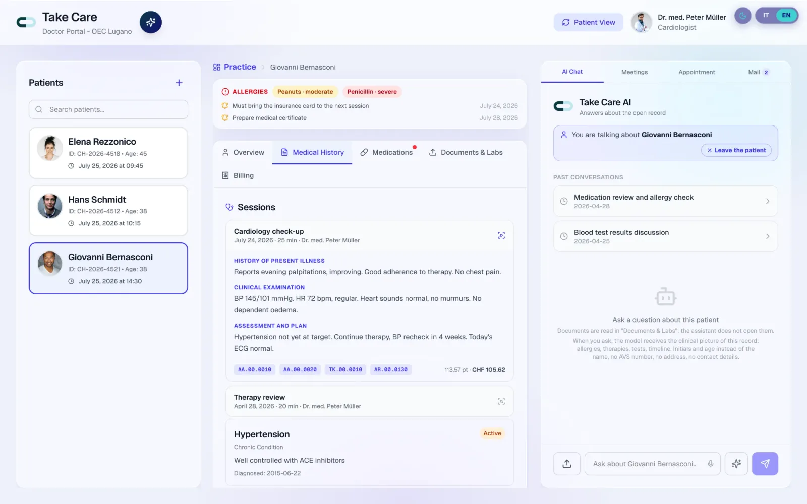Viewport: 807px width, 504px height.
Task: Add a new patient with plus icon
Action: point(179,83)
